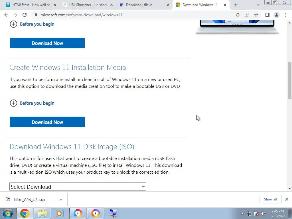Click the second keyhole browser taskbar icon
292x219 pixels.
(x=95, y=213)
